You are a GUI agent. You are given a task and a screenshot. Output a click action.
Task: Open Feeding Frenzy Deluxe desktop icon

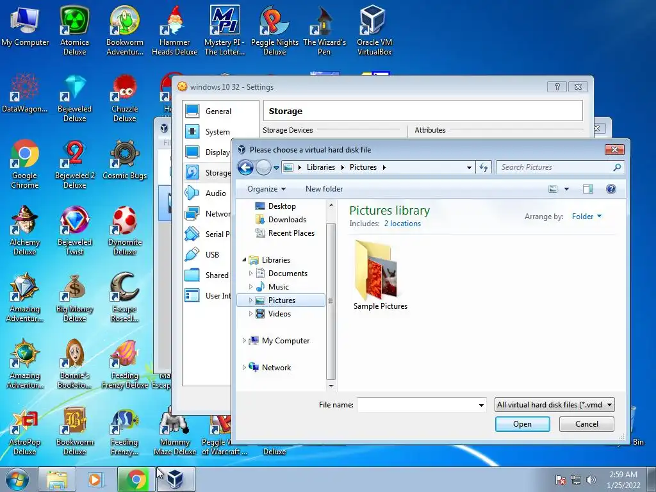tap(125, 364)
